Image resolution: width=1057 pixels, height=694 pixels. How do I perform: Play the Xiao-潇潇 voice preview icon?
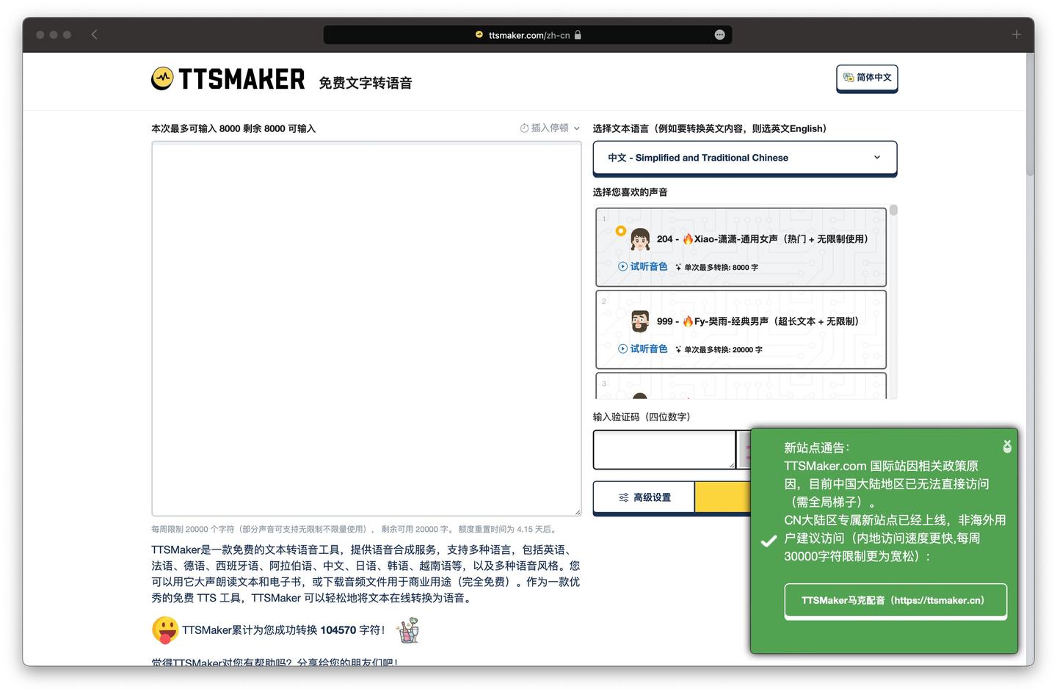pyautogui.click(x=624, y=266)
